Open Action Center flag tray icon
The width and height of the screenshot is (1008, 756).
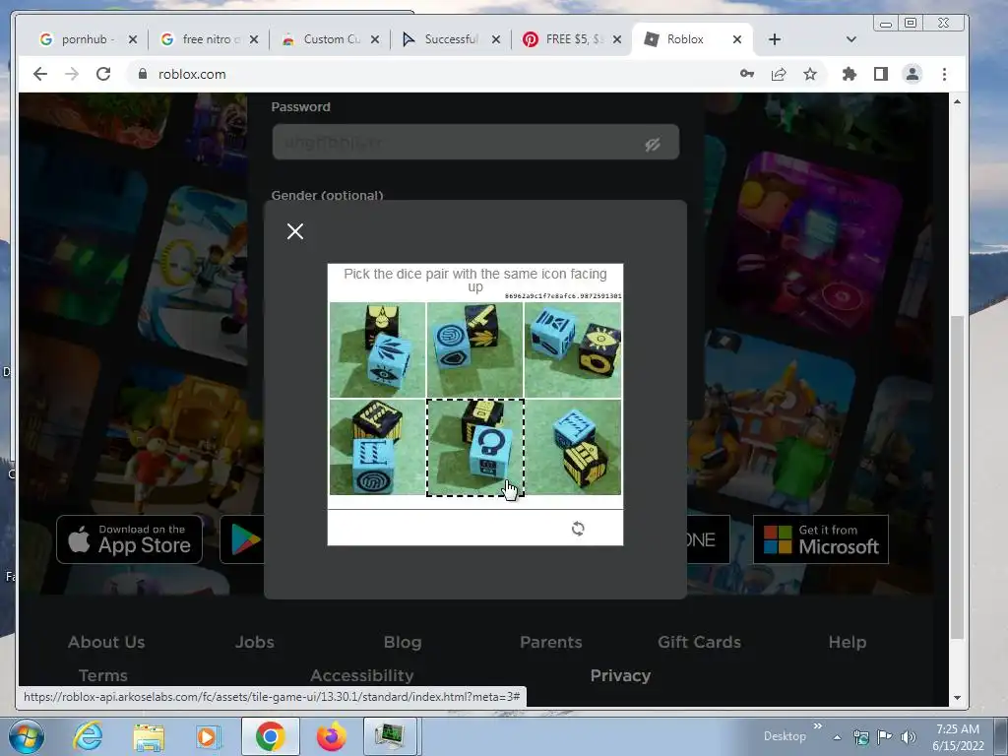[x=885, y=736]
